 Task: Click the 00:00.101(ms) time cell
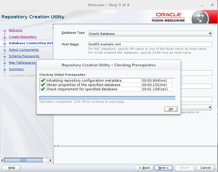pos(157,85)
